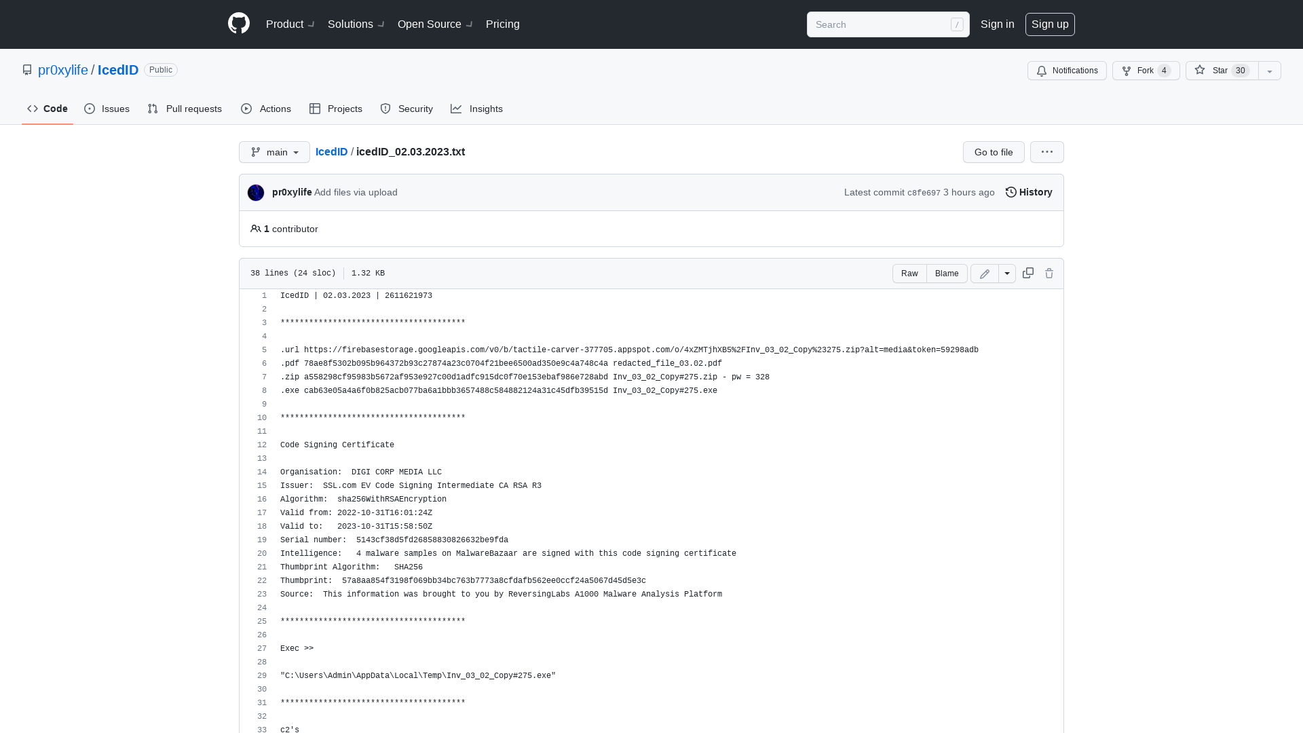The height and width of the screenshot is (733, 1303).
Task: Click the pr0xylife avatar image
Action: [256, 193]
